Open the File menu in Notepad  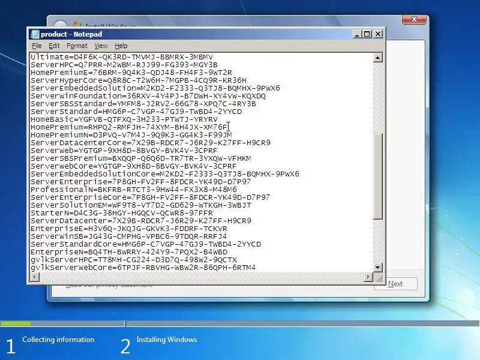pos(37,46)
